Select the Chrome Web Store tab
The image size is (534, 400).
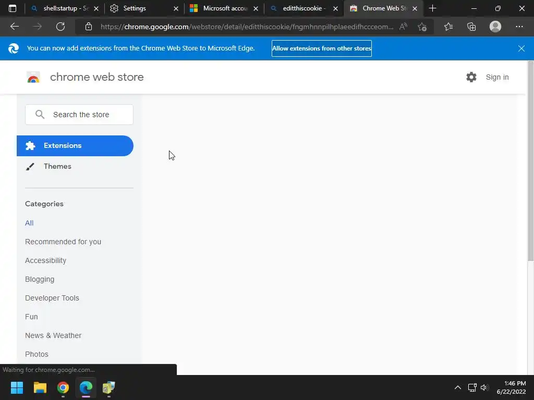click(384, 8)
